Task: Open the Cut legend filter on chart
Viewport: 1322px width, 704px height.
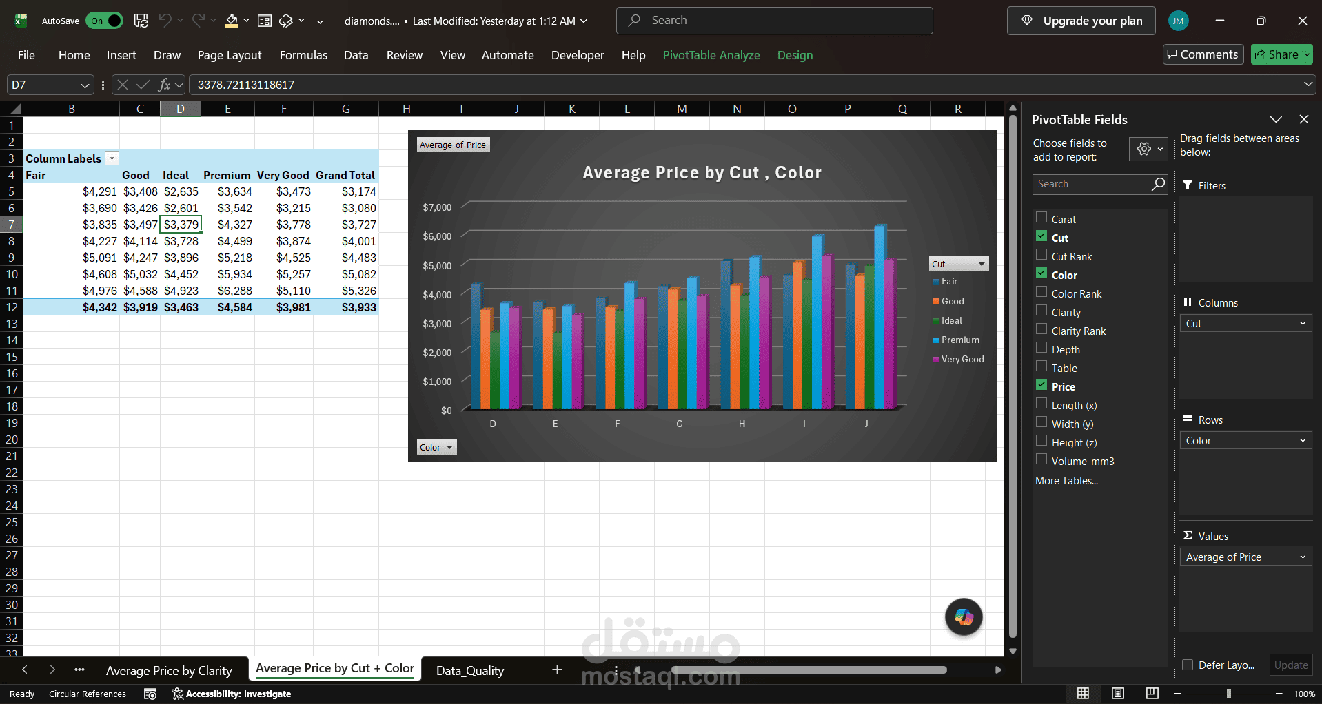Action: (x=959, y=264)
